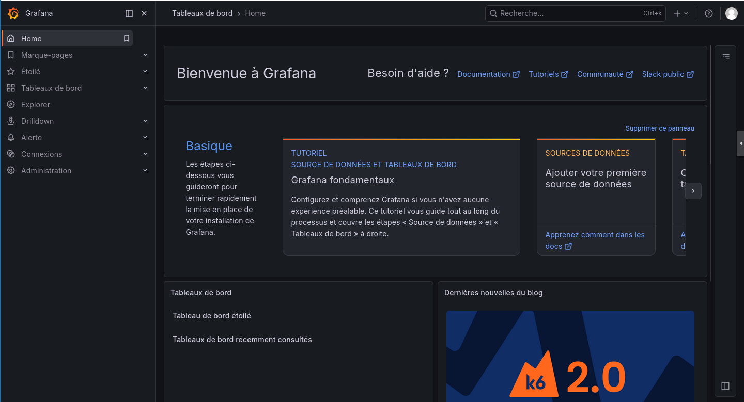744x402 pixels.
Task: Click the Grafana logo icon
Action: point(13,13)
